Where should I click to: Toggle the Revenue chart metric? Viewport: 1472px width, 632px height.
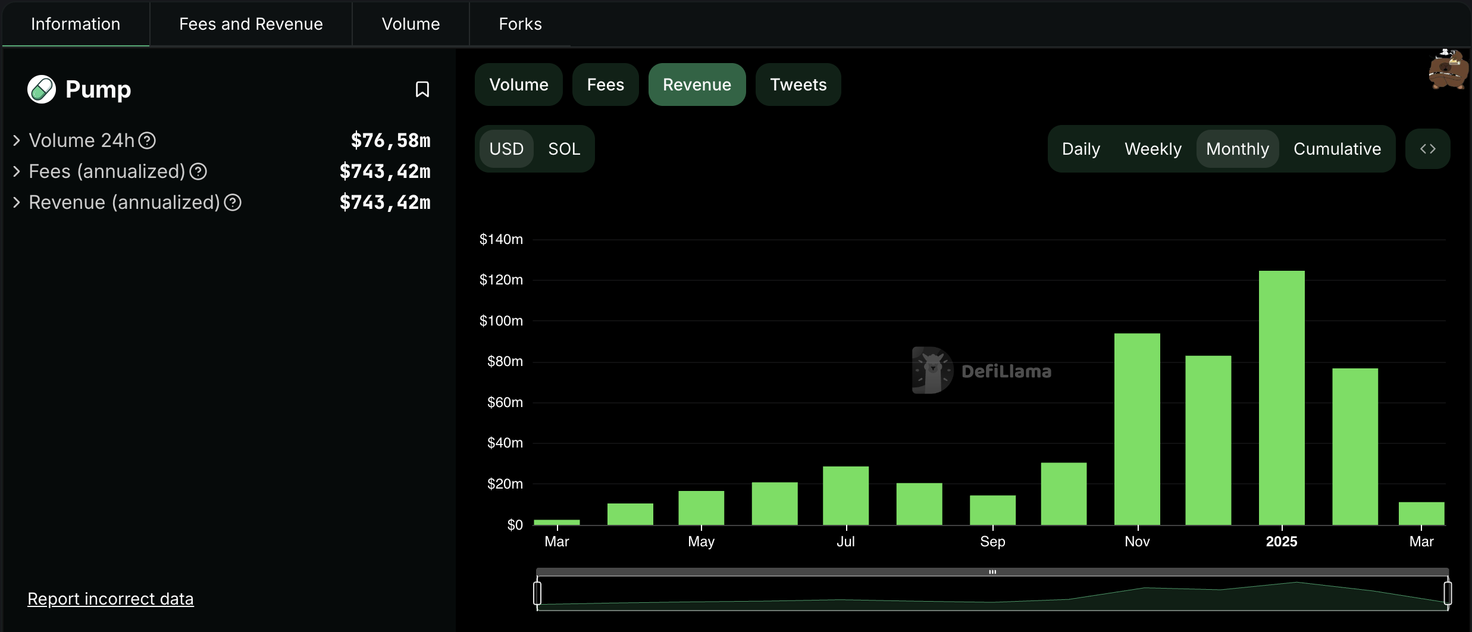pos(697,85)
